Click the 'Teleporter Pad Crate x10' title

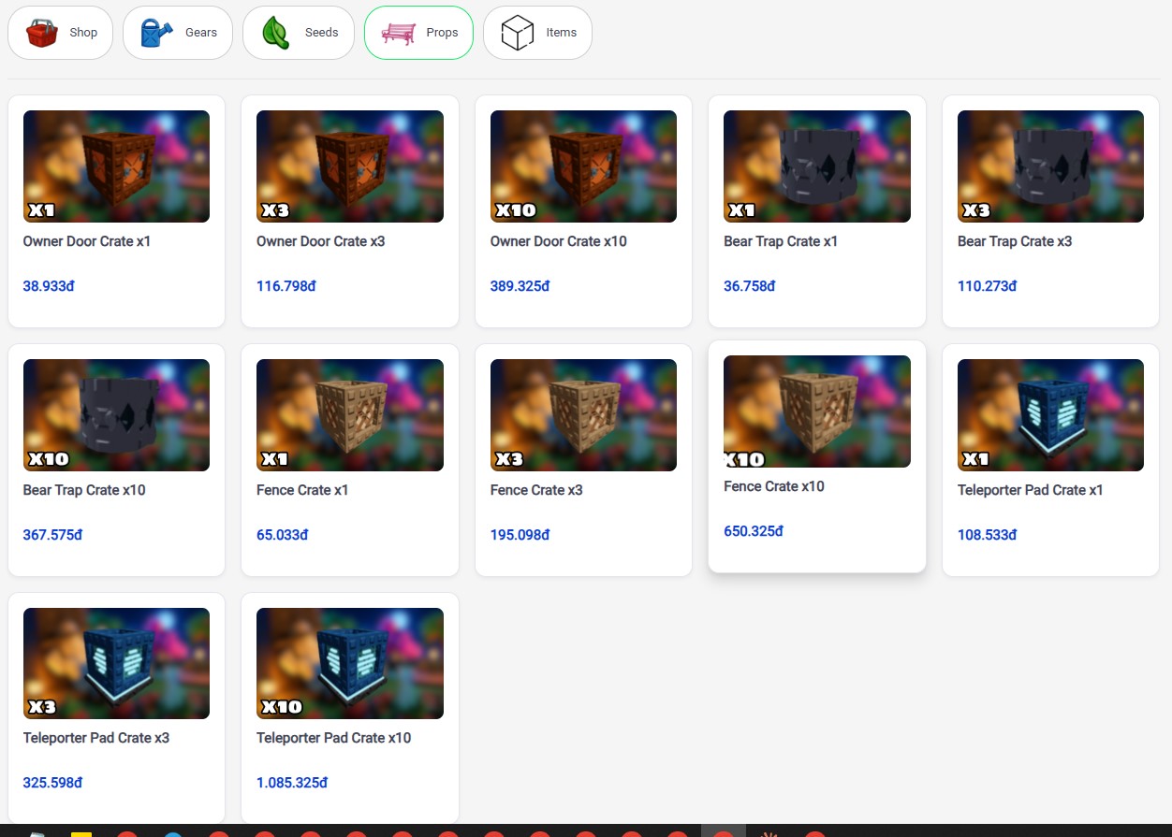click(334, 738)
